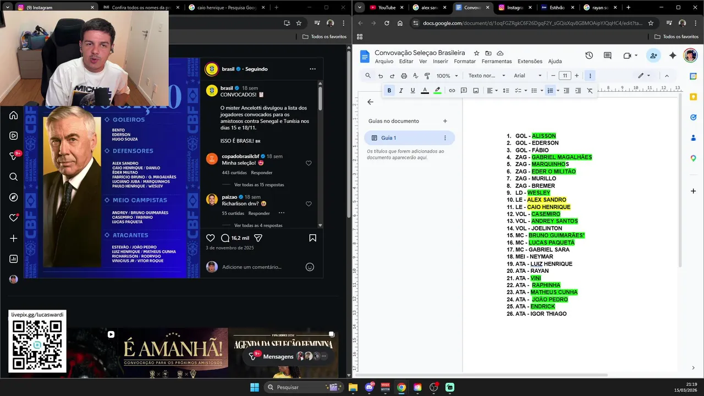Click the font size field showing 11
The width and height of the screenshot is (704, 396).
point(565,75)
